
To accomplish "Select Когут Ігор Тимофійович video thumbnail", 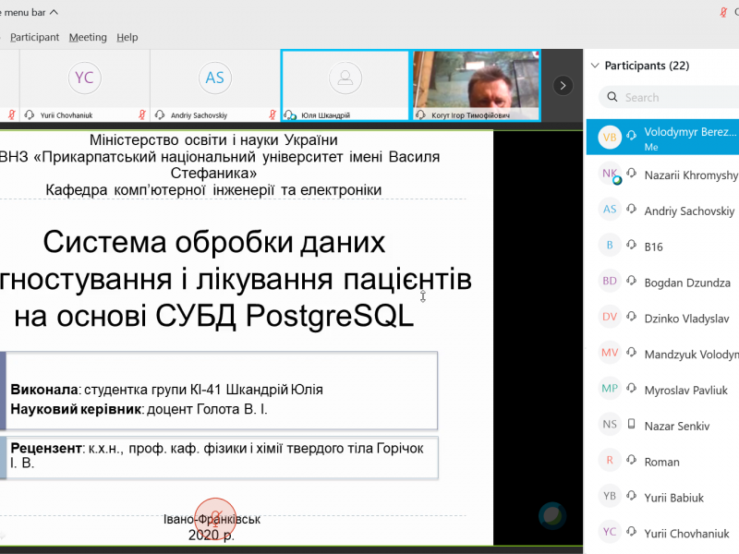I will (476, 85).
